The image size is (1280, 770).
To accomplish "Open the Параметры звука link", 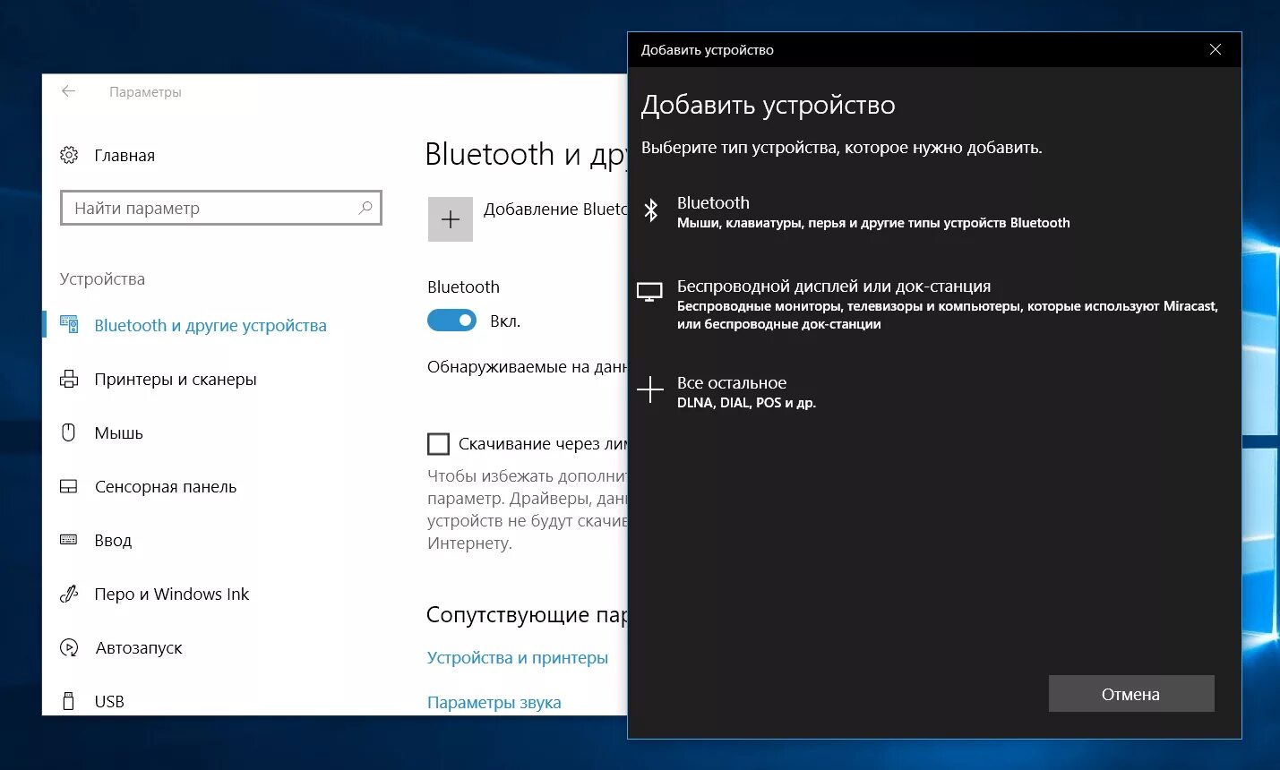I will click(494, 703).
